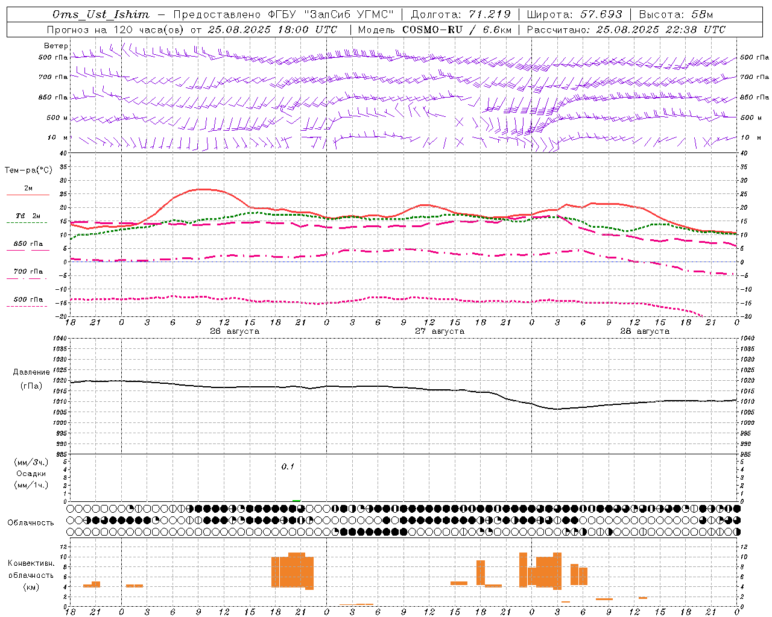Screen dimensions: 772x617
Task: Click the 2м temperature legend entry
Action: [x=28, y=189]
